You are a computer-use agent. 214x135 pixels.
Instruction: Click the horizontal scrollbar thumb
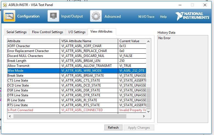tap(70, 116)
